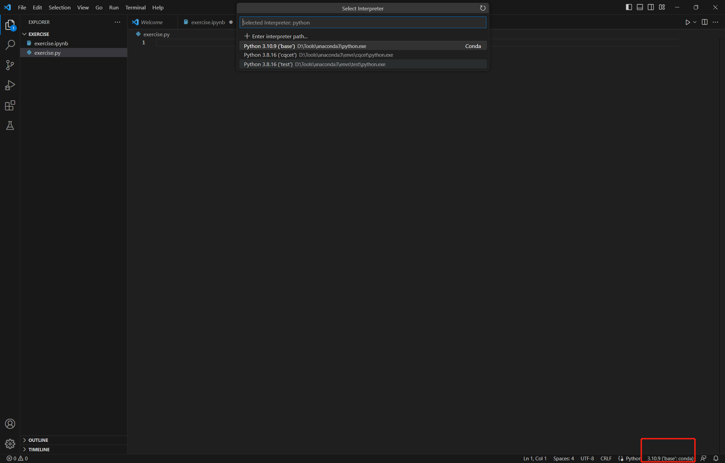Click the Selected Interpreter search field

click(362, 22)
